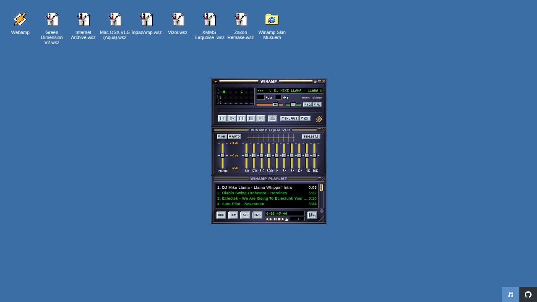Click the 16K equalizer band slider
This screenshot has height=302, width=537.
tap(314, 156)
